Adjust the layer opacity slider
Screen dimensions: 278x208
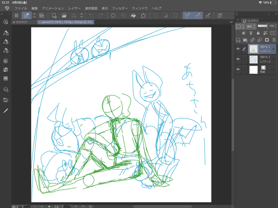coord(263,26)
